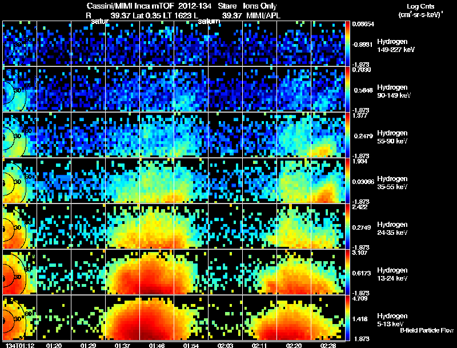
Task: Click the Hydrogen 90-149 keV row label
Action: tap(394, 91)
